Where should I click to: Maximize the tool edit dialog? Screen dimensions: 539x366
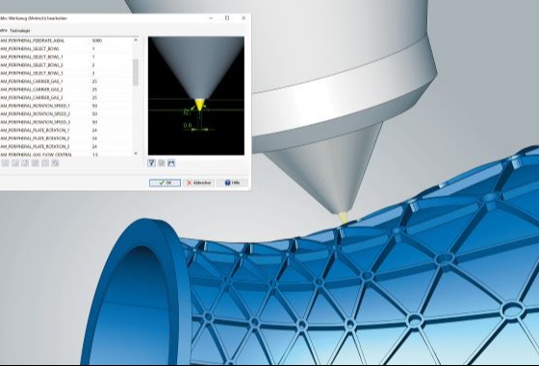227,18
